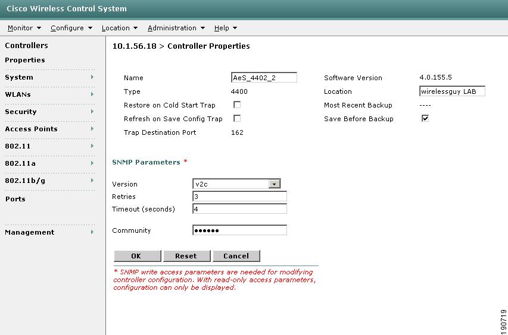This screenshot has height=335, width=508.
Task: Expand the 802.11b/g submenu arrow
Action: (92, 180)
